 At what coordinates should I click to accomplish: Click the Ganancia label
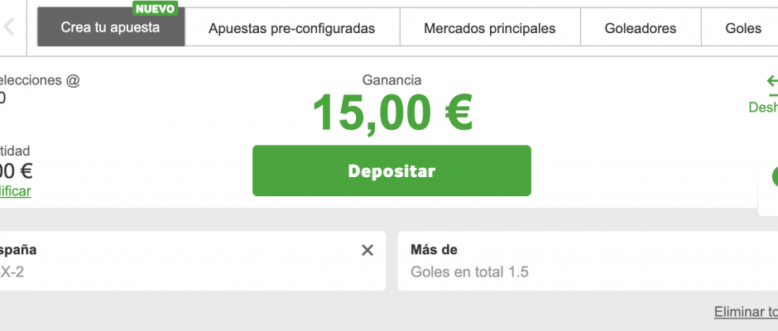tap(391, 80)
